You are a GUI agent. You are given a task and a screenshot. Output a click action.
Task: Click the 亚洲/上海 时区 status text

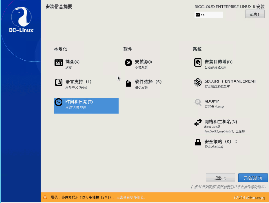click(76, 107)
